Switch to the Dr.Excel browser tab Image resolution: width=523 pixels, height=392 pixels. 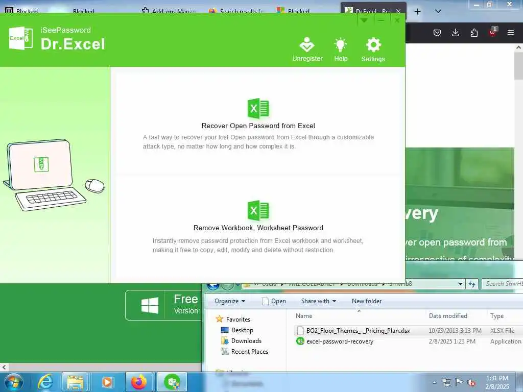[369, 11]
